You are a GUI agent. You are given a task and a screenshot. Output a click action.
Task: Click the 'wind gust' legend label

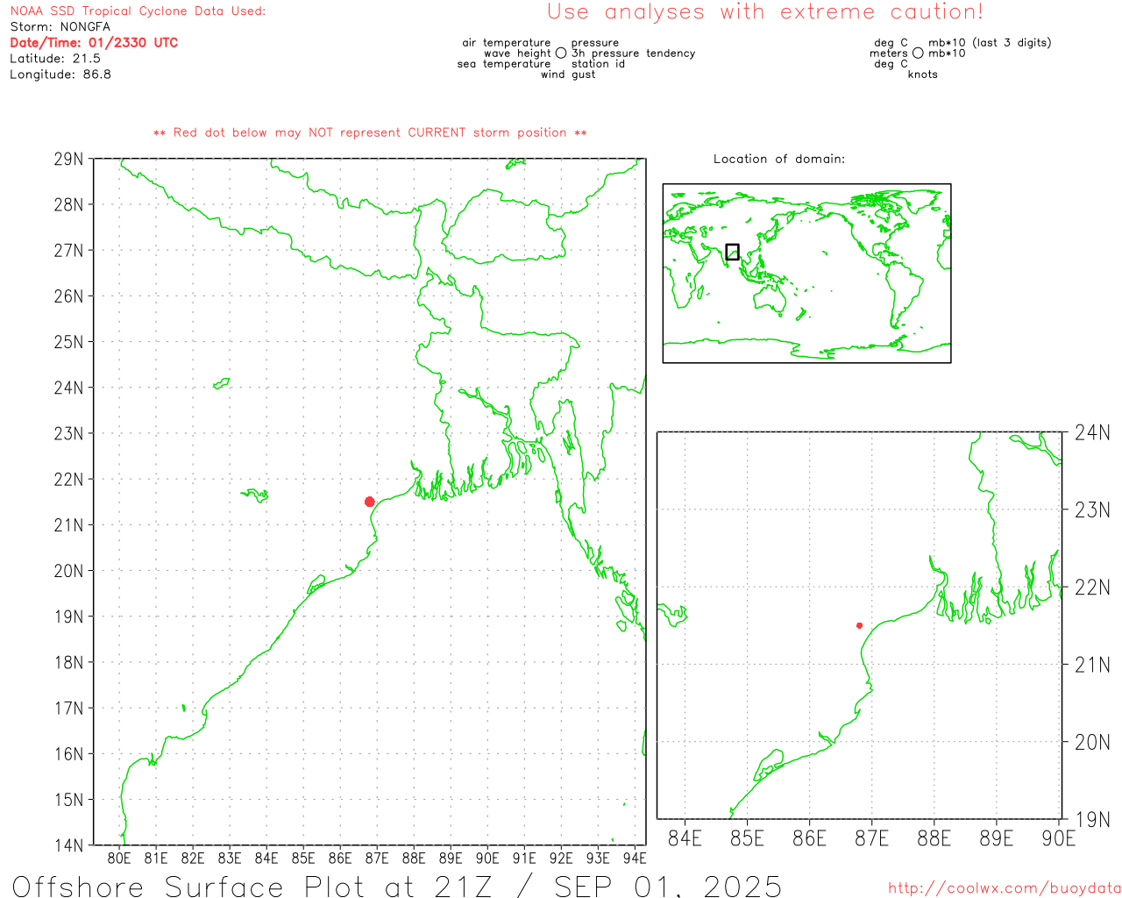pyautogui.click(x=568, y=75)
